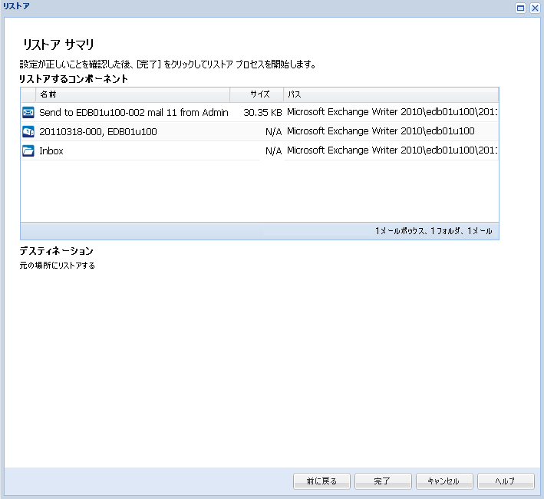Sort by the パス column header

coord(391,94)
